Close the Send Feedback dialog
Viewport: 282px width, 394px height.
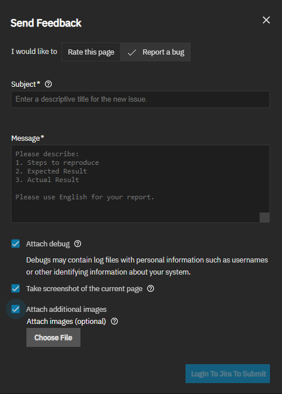click(266, 20)
